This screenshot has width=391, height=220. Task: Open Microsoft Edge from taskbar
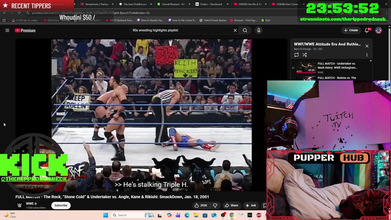pyautogui.click(x=187, y=215)
